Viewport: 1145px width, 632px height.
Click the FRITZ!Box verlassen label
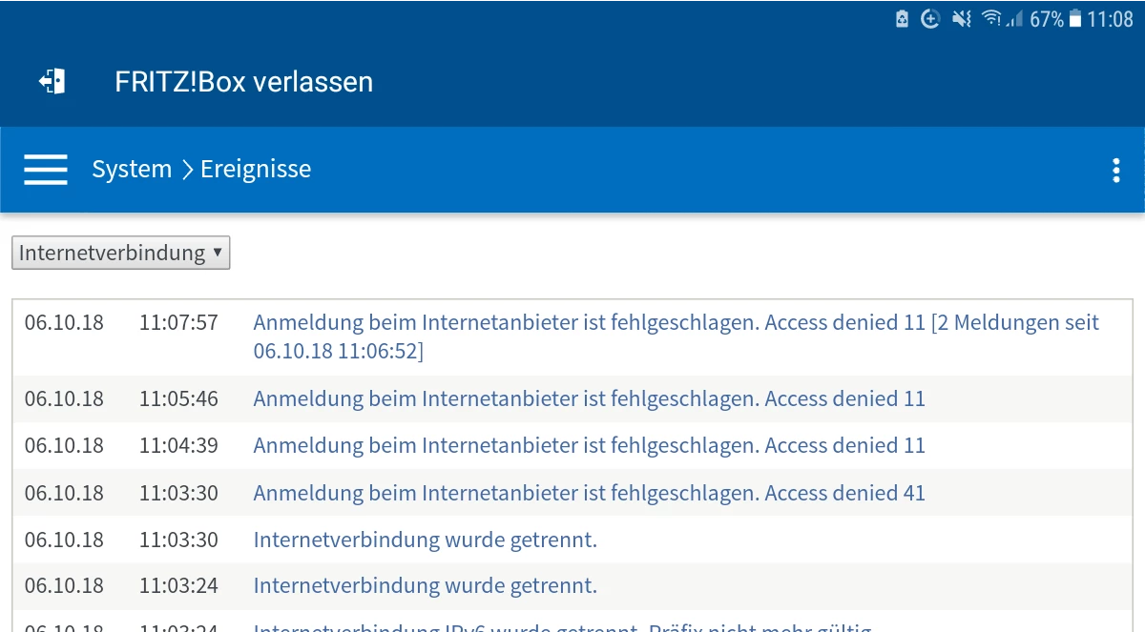(243, 82)
